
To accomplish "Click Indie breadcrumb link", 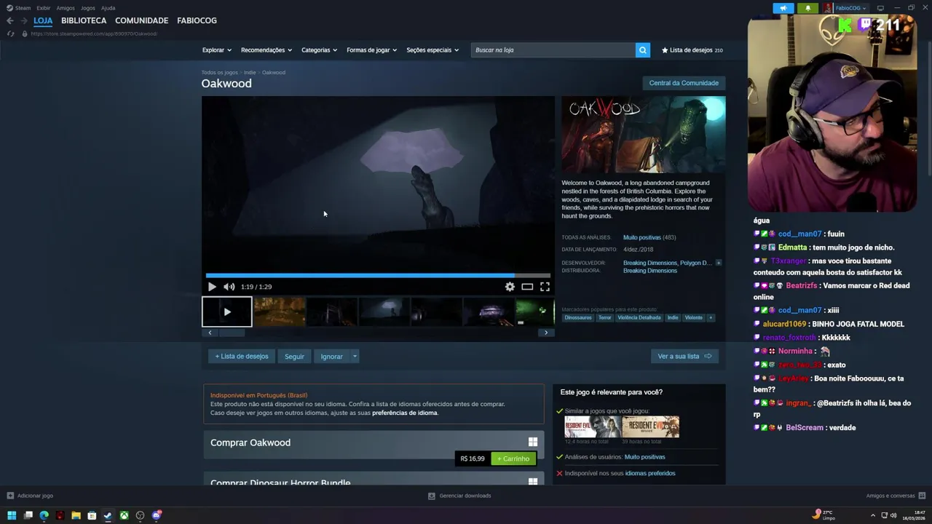I will [x=250, y=73].
